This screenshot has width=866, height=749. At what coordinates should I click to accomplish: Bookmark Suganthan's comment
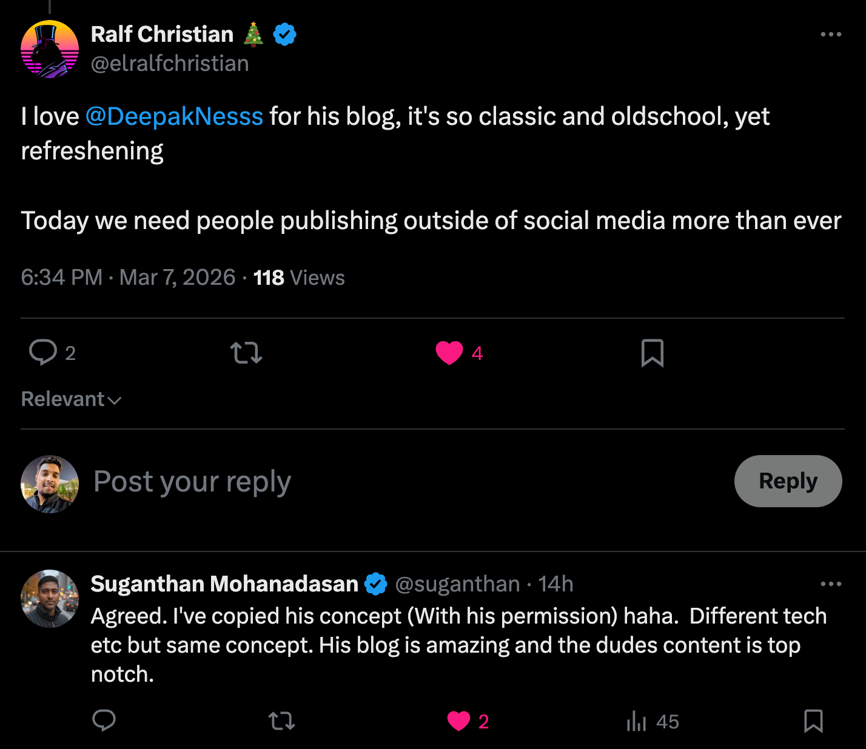[813, 721]
